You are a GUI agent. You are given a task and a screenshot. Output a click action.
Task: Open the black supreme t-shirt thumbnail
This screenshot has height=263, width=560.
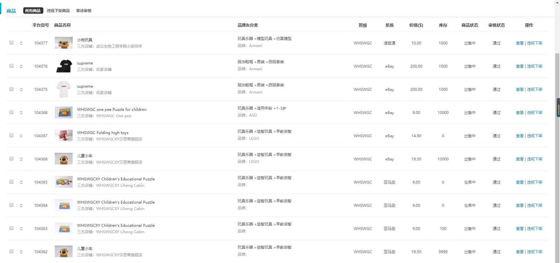64,66
